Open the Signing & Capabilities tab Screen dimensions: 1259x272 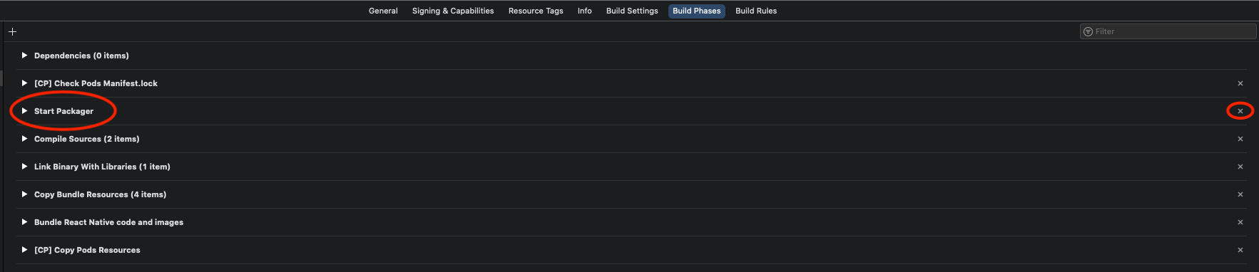[x=453, y=11]
